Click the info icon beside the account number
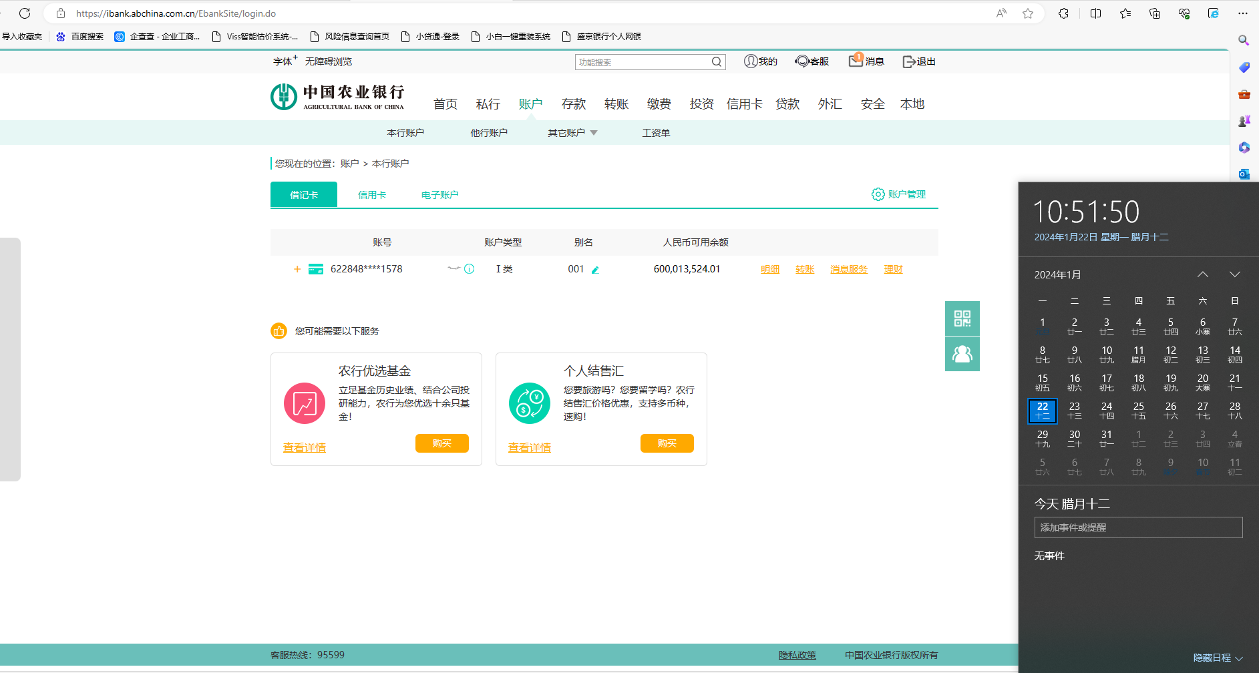 point(470,269)
